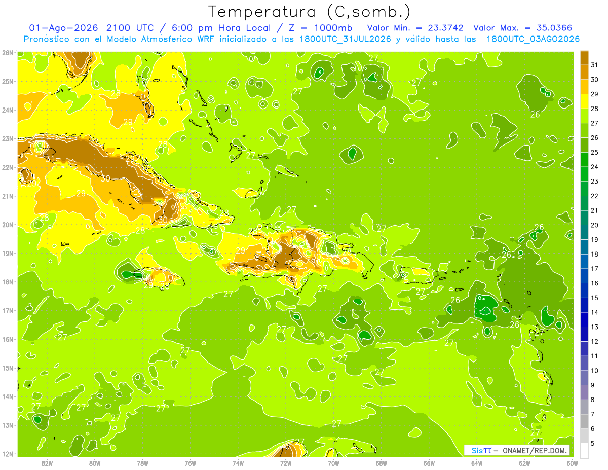Click the 30 label on the color scale
608x470 pixels.
[x=594, y=80]
